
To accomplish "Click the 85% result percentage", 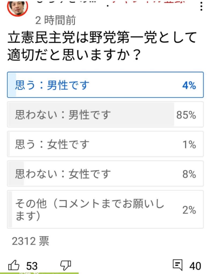I will click(x=186, y=115).
